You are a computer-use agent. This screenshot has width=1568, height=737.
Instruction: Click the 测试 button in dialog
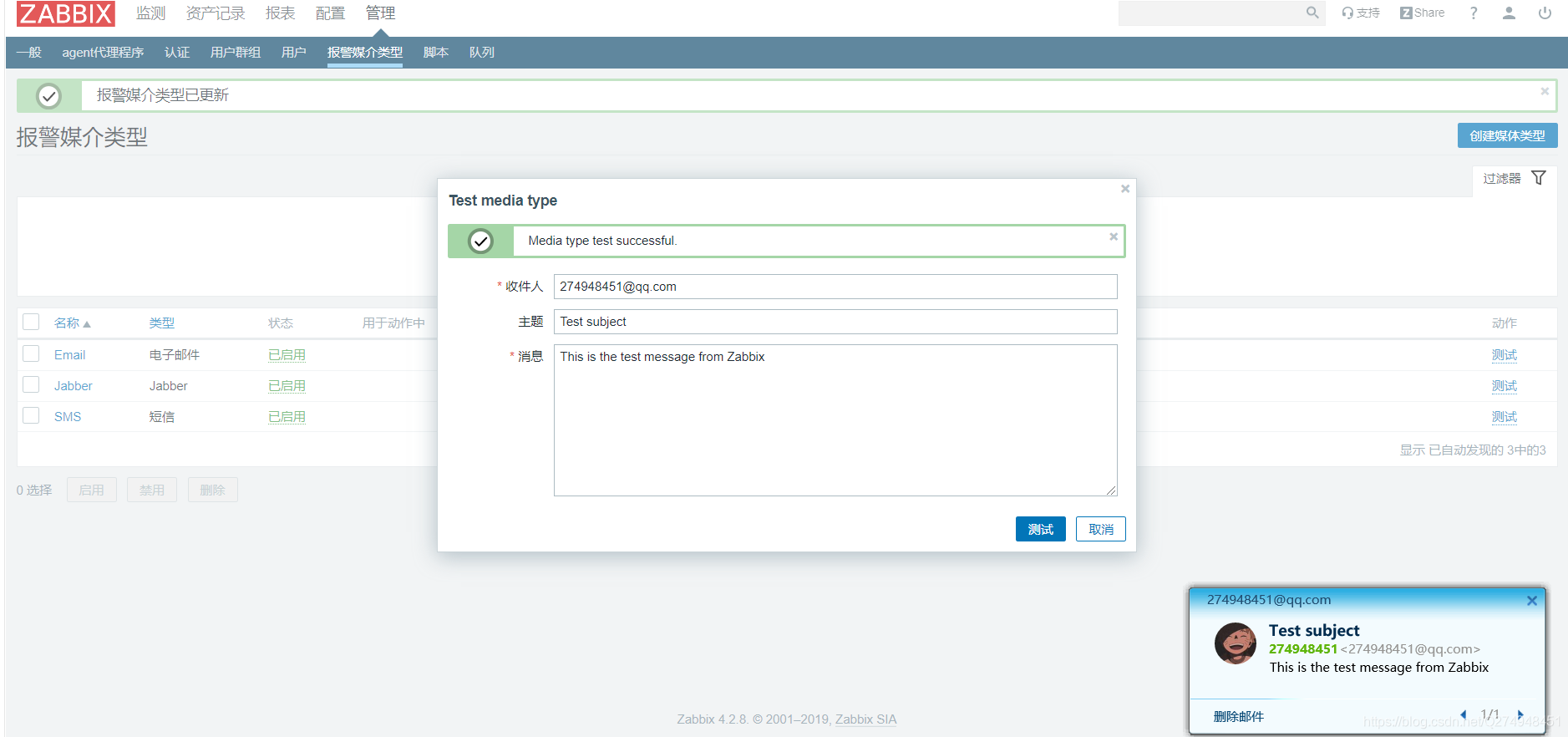pos(1040,529)
